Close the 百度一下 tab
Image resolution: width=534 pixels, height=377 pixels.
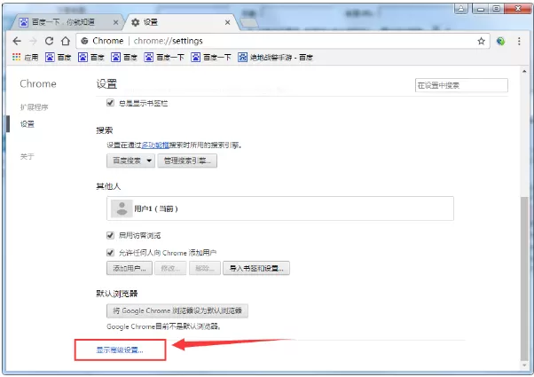[116, 22]
